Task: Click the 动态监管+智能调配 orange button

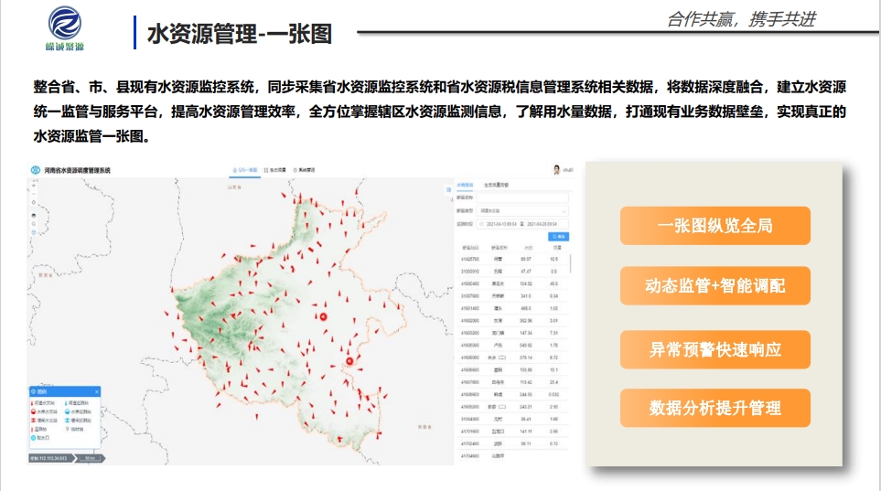Action: click(714, 286)
